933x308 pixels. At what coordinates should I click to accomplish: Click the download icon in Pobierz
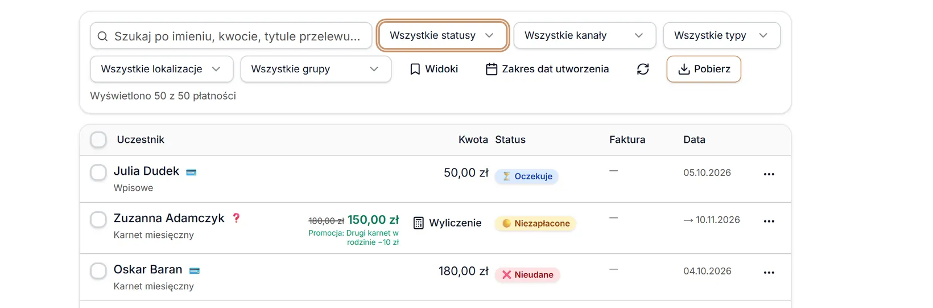click(x=684, y=69)
